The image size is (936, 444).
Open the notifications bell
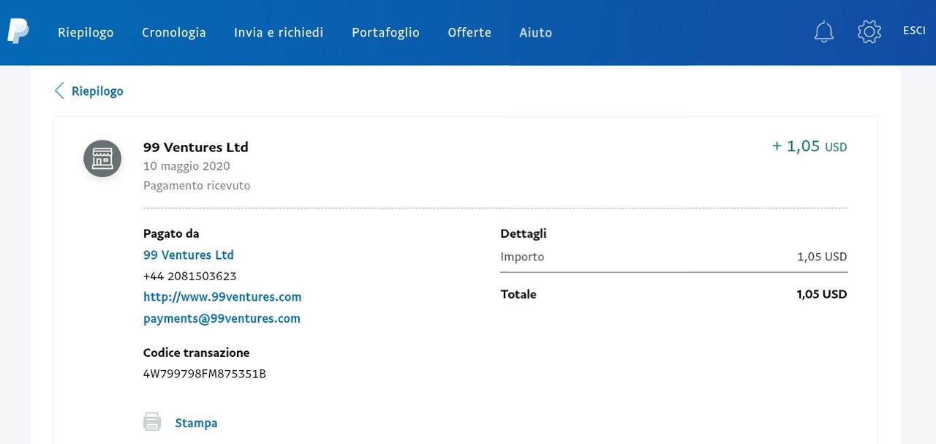[x=823, y=31]
